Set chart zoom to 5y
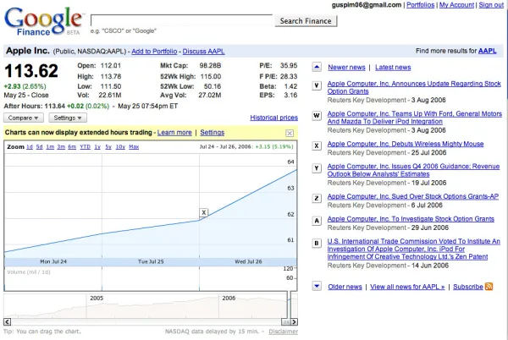This screenshot has width=508, height=340. tap(108, 147)
